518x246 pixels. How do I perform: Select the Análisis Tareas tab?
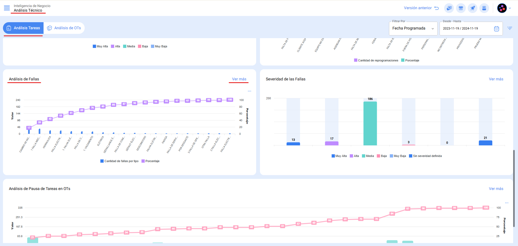pyautogui.click(x=23, y=28)
